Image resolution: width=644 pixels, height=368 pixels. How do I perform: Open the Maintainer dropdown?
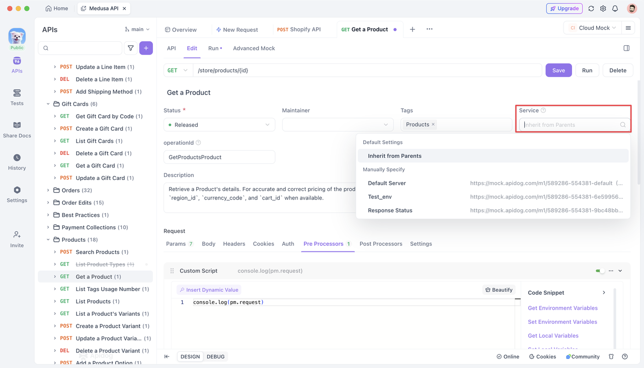[338, 125]
